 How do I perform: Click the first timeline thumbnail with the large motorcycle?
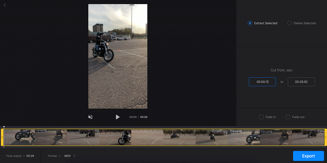19,137
